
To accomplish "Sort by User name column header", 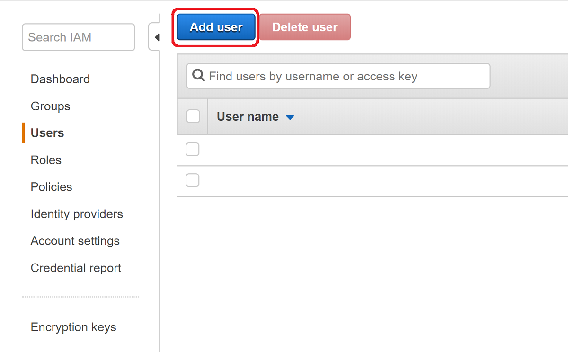I will 248,116.
